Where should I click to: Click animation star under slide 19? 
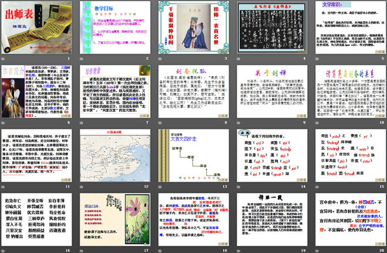point(239,251)
